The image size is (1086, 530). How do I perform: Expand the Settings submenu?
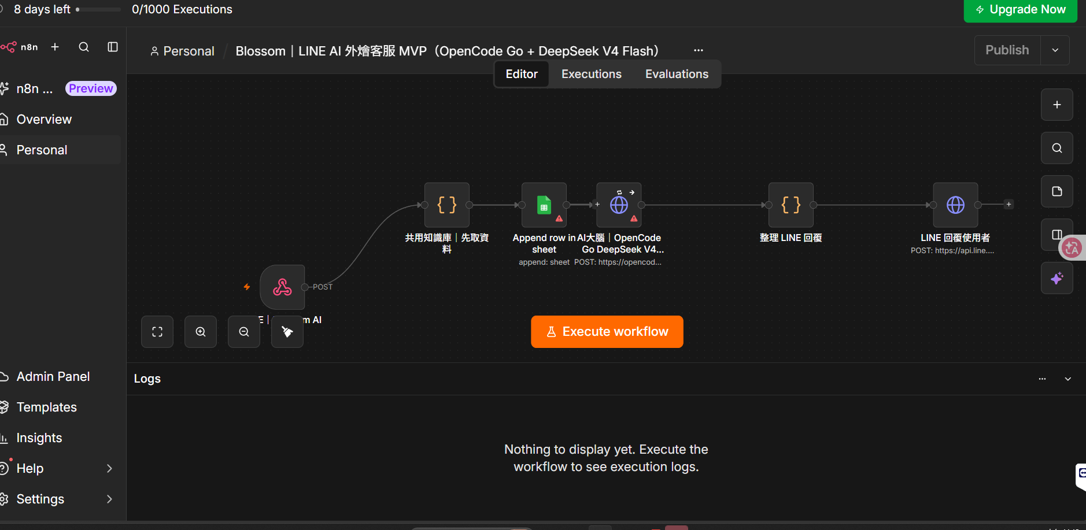coord(109,499)
